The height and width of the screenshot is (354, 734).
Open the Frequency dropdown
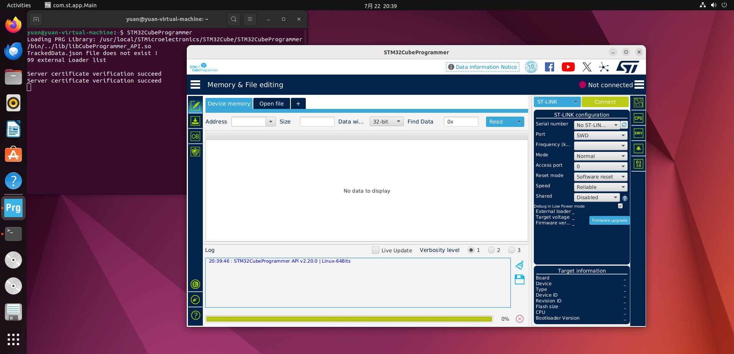[600, 146]
